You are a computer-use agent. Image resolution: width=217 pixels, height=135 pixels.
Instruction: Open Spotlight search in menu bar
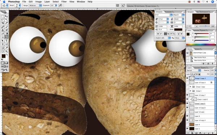(x=213, y=2)
